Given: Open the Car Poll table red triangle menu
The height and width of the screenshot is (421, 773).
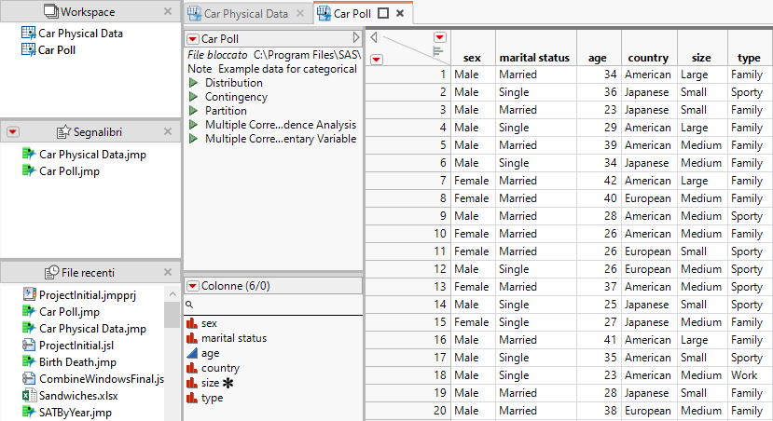Looking at the screenshot, I should point(193,39).
